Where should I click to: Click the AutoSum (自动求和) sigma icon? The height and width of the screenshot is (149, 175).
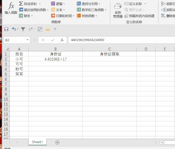click(x=21, y=4)
